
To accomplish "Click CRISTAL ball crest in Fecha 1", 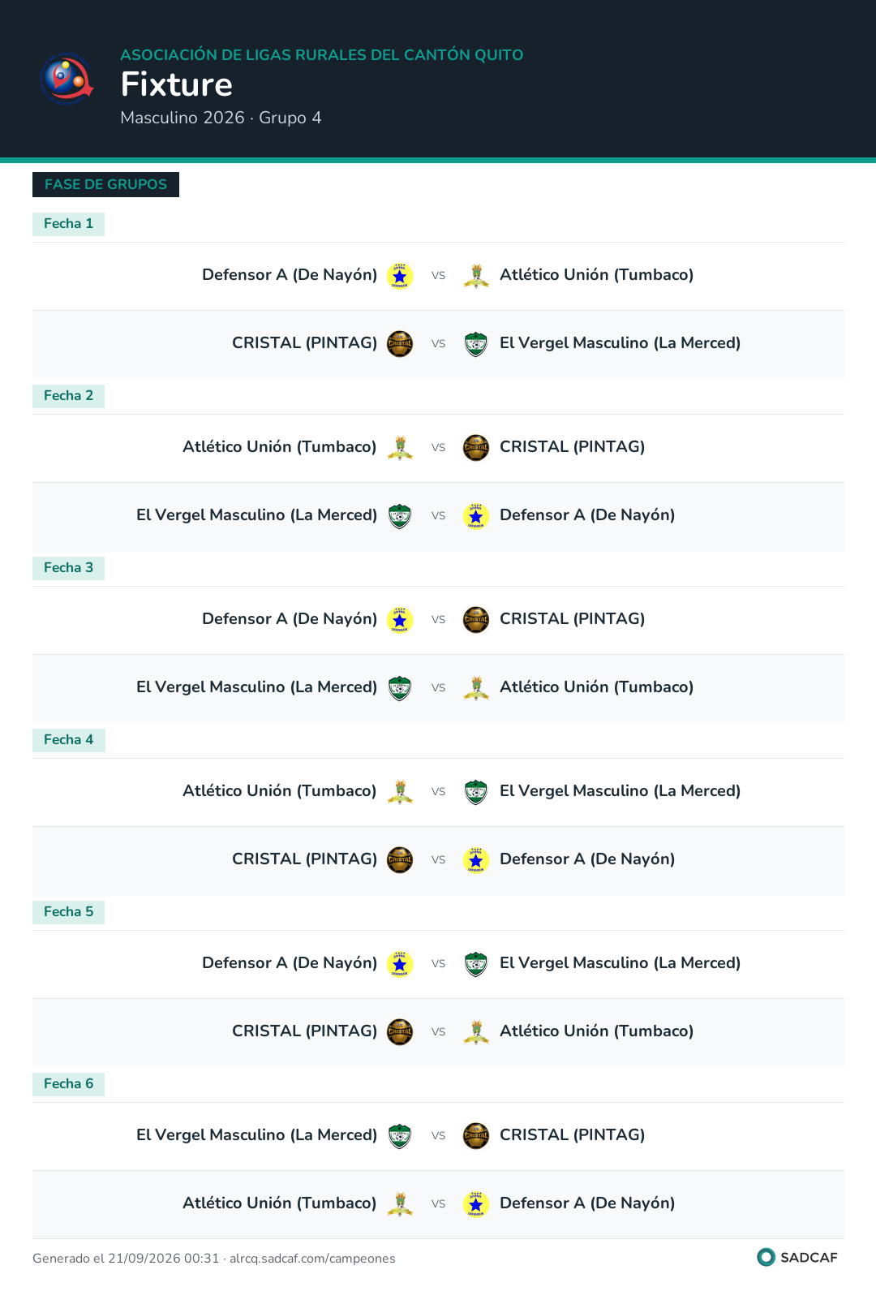I will coord(400,344).
